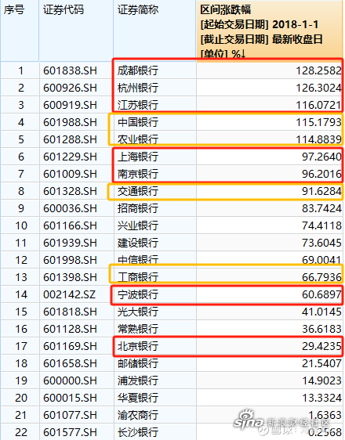Click stock code 600919.SH
Viewport: 345px width, 440px height.
(71, 105)
